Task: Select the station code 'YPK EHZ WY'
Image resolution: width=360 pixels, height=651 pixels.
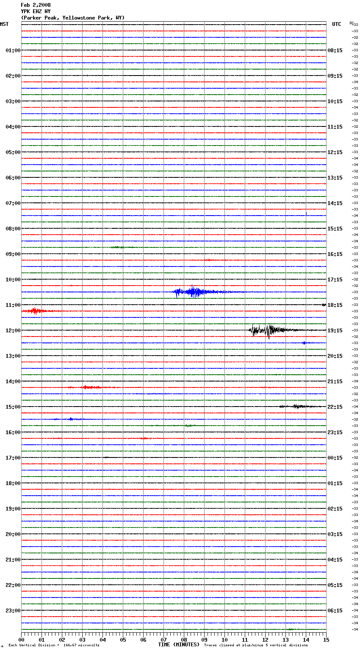Action: [36, 11]
